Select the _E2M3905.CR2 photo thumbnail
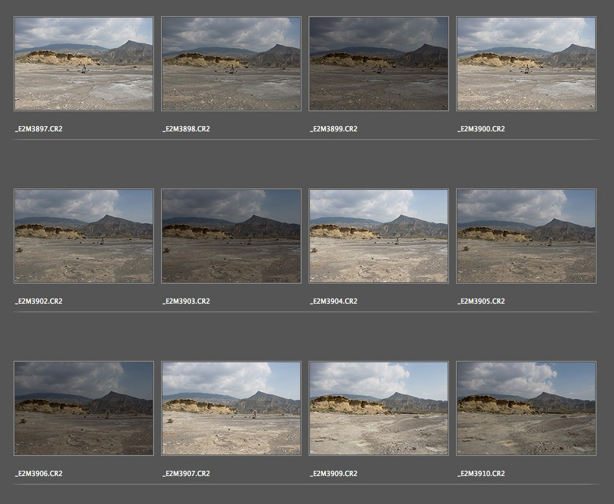This screenshot has width=614, height=504. point(526,236)
